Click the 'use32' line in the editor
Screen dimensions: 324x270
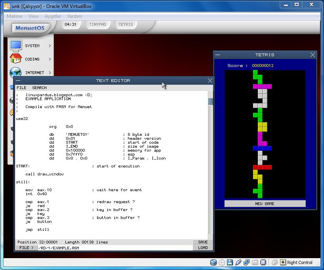click(x=22, y=119)
